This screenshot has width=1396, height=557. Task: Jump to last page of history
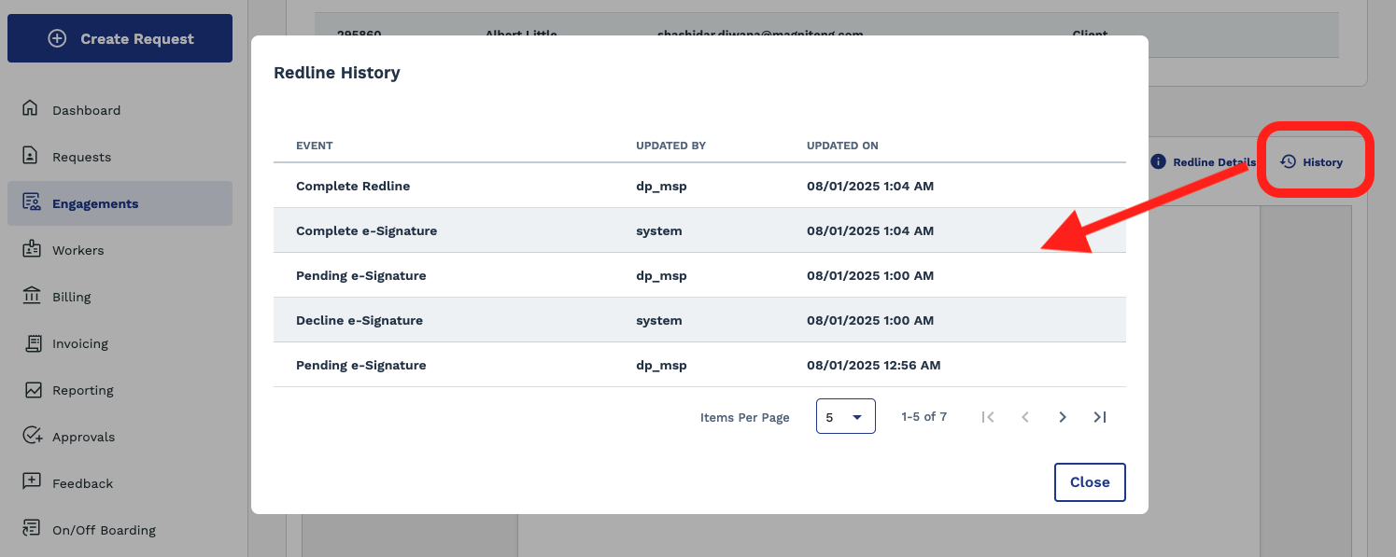pos(1099,417)
